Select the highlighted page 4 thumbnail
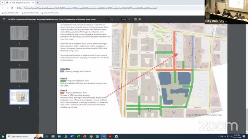This screenshot has height=139, width=248. tap(19, 97)
